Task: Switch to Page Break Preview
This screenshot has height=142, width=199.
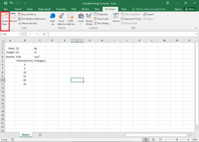Action: 161,140
